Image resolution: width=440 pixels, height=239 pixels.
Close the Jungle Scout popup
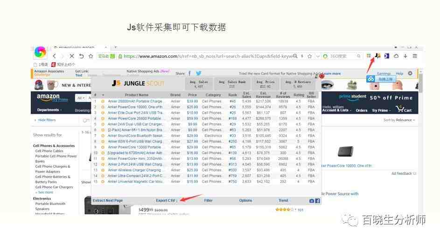(x=321, y=76)
